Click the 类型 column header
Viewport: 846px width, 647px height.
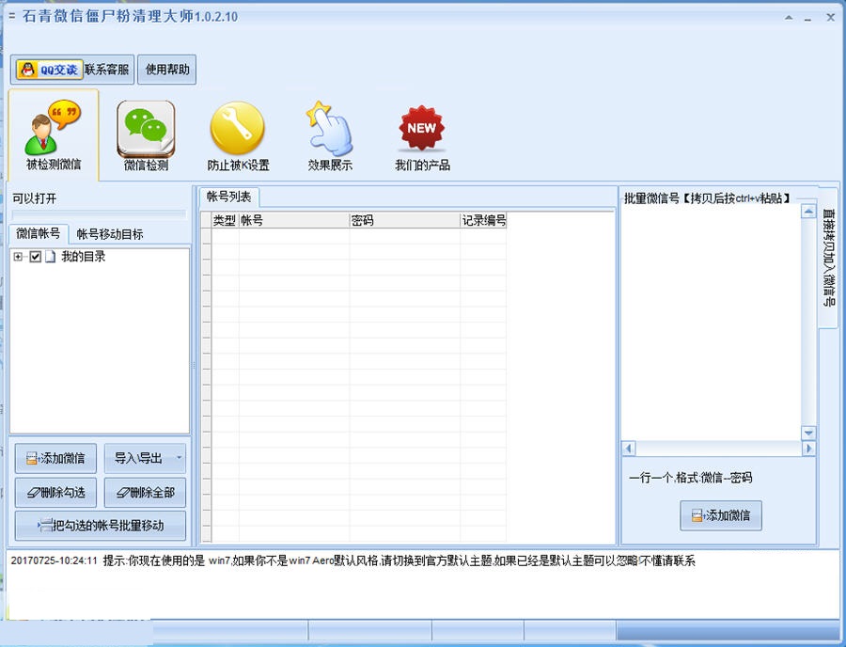(225, 220)
